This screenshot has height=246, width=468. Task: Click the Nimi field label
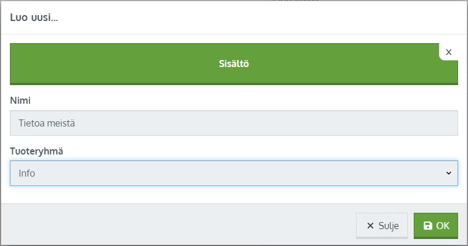coord(20,100)
